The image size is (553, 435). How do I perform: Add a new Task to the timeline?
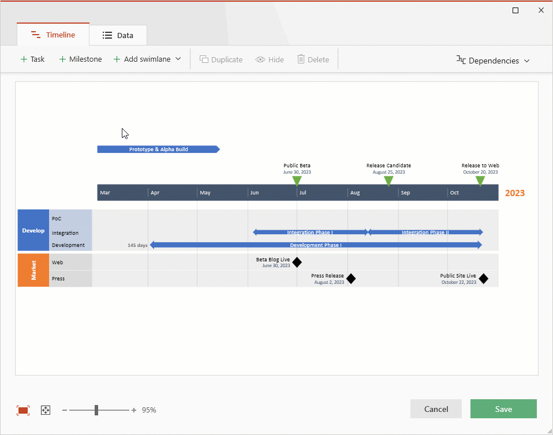point(32,59)
